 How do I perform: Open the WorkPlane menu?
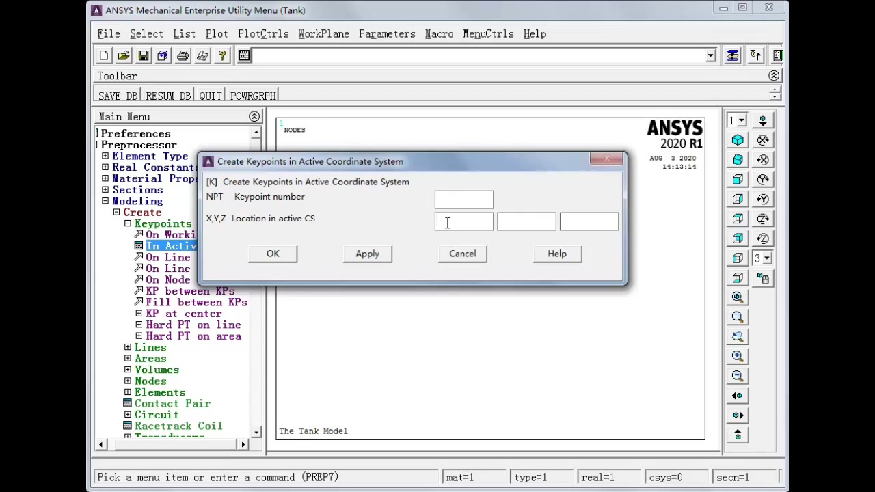coord(323,34)
